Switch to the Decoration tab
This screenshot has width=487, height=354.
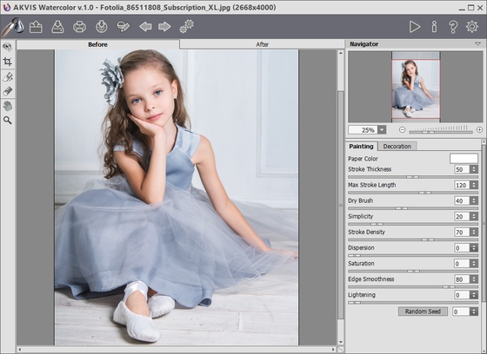coord(397,147)
